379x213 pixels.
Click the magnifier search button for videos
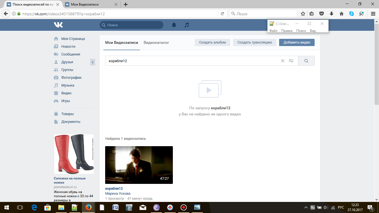point(306,61)
